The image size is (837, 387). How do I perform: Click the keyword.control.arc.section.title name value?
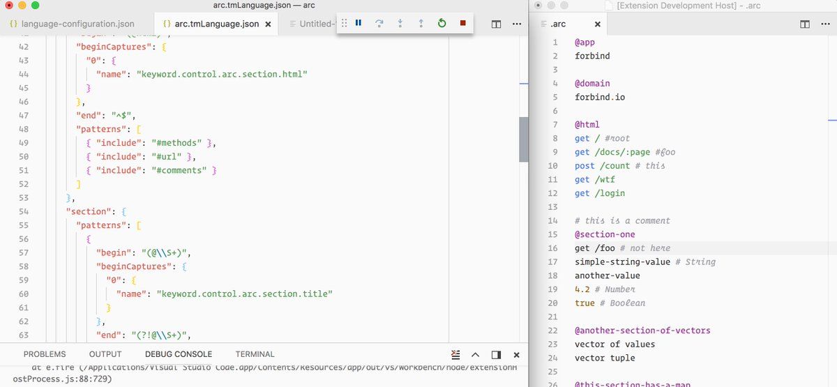click(244, 294)
